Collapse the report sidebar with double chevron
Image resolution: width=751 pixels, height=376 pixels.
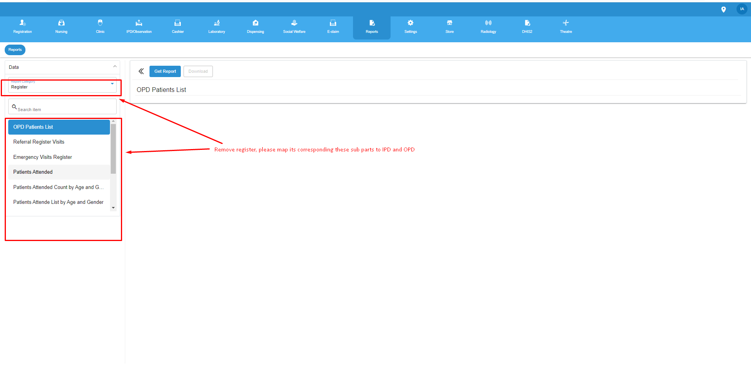(141, 71)
